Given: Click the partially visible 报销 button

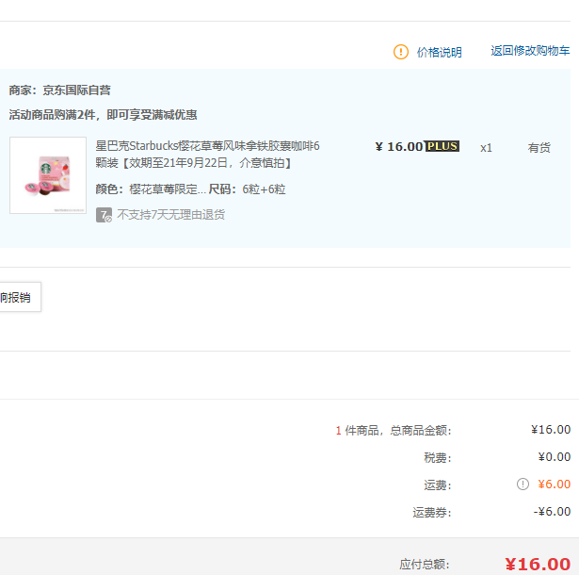Looking at the screenshot, I should (x=19, y=297).
